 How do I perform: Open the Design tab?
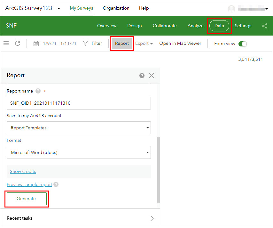(135, 26)
